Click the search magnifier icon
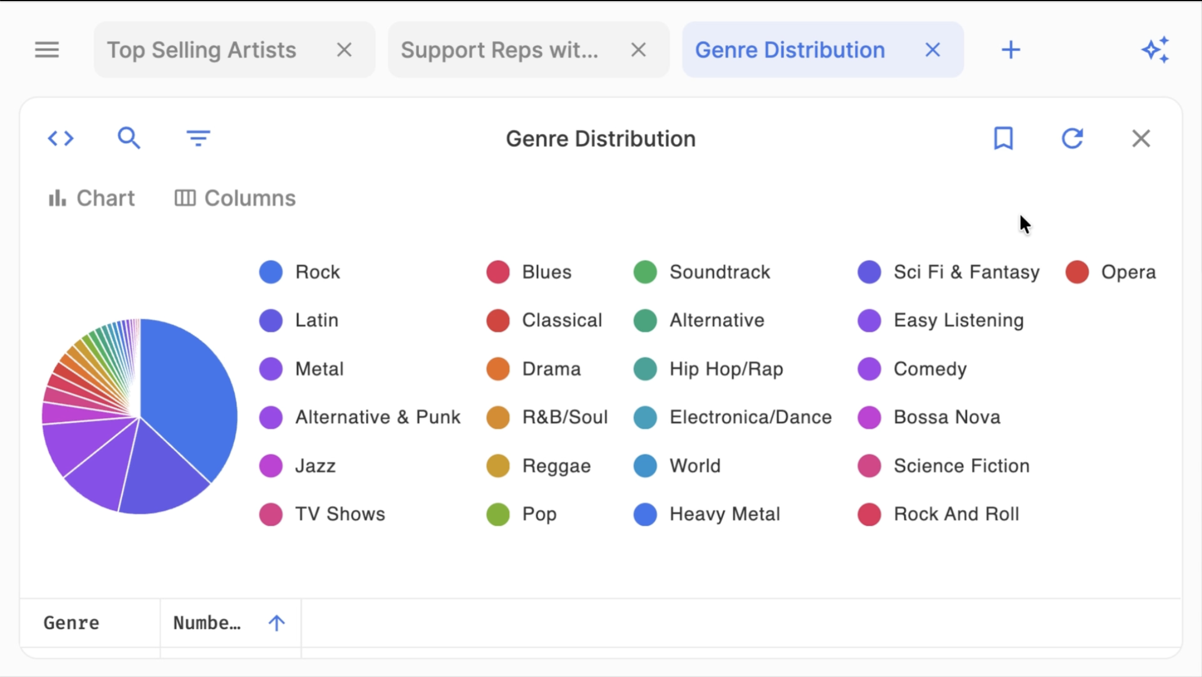The height and width of the screenshot is (677, 1202). pos(129,138)
